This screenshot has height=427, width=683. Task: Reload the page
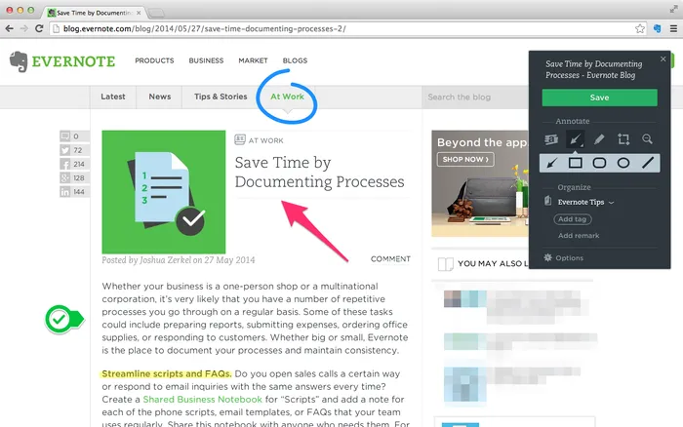click(39, 28)
